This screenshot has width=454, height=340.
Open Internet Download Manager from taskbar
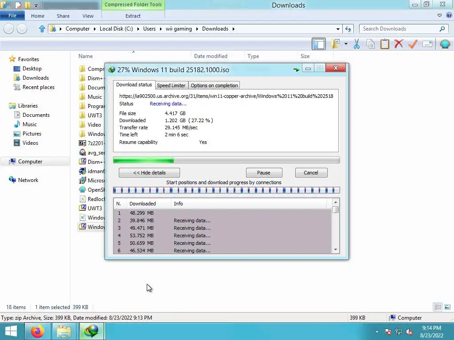coord(91,331)
